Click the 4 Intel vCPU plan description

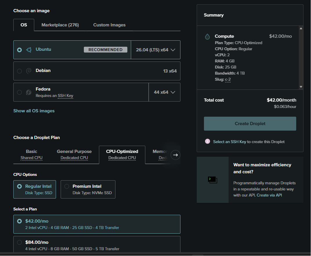(x=72, y=249)
